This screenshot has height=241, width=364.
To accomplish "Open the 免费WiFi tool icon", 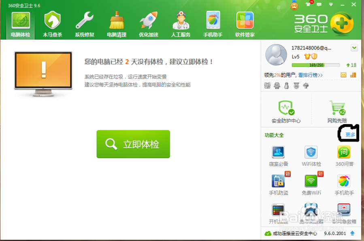I will [x=311, y=184].
